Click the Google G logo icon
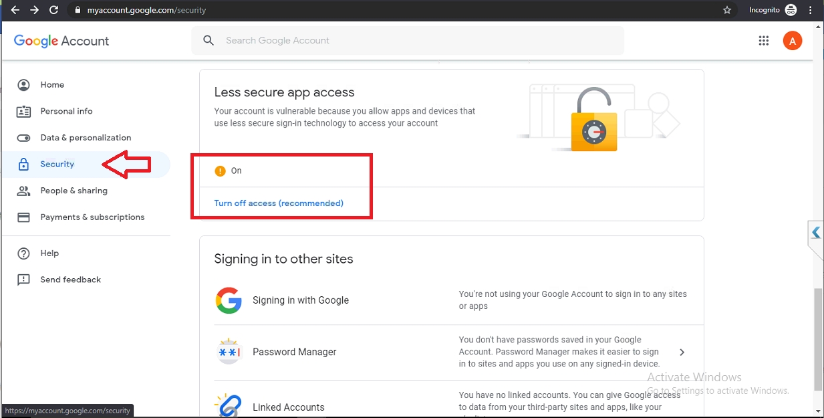 229,300
